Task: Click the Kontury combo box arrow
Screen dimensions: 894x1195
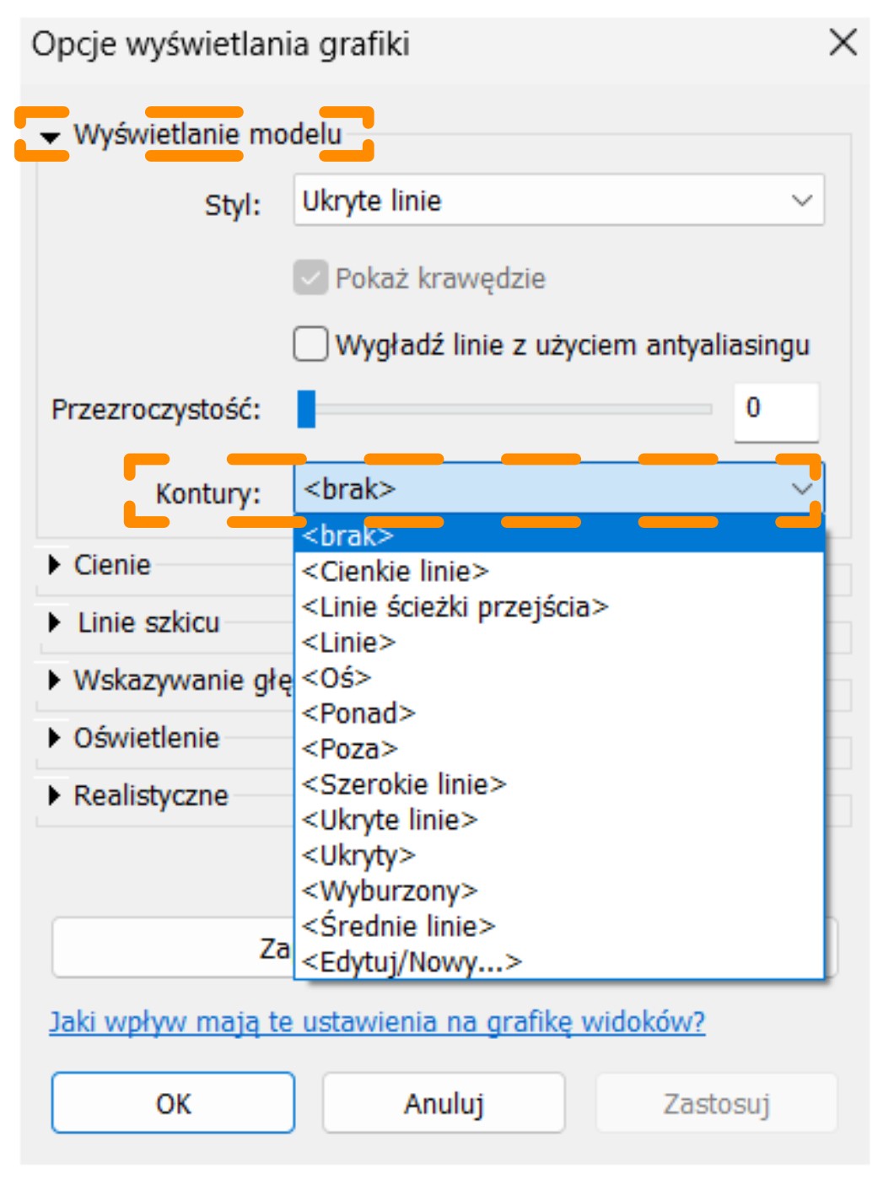Action: pyautogui.click(x=801, y=489)
